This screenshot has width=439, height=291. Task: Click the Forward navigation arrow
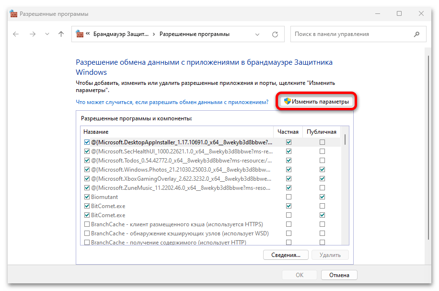[x=33, y=34]
